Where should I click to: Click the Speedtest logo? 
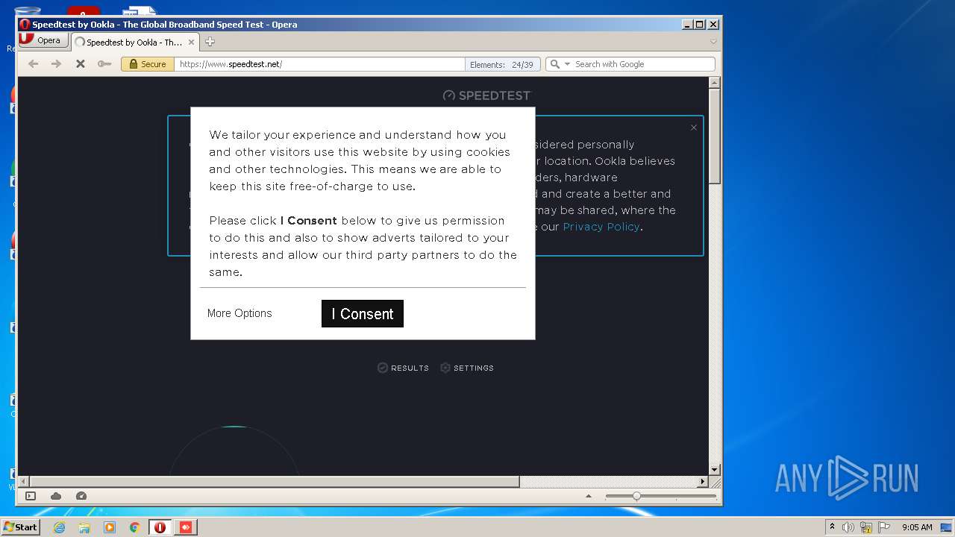[486, 95]
